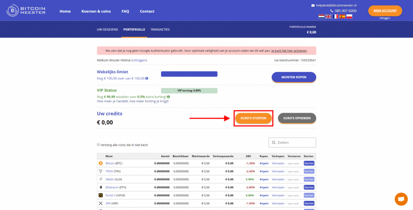Click Kopen in the TRON row

point(264,171)
